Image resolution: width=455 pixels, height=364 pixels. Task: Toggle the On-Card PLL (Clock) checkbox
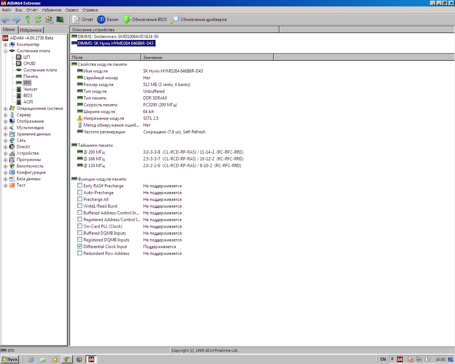point(80,226)
